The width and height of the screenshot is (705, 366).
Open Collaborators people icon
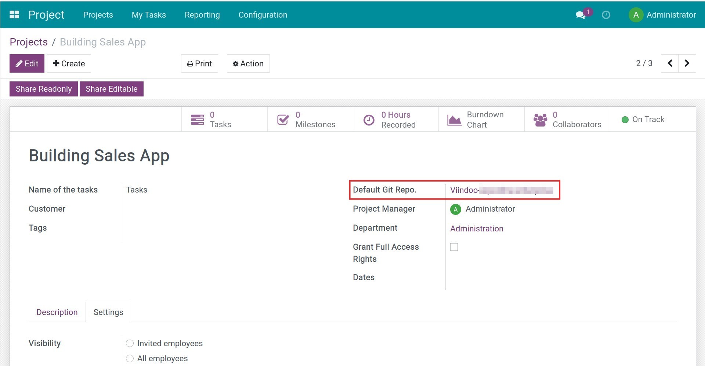(x=540, y=120)
